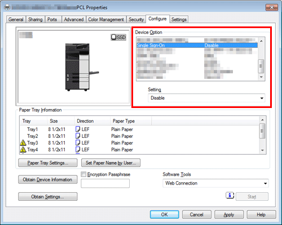
Task: Expand the Software Tools Web Connection dropdown
Action: 215,183
